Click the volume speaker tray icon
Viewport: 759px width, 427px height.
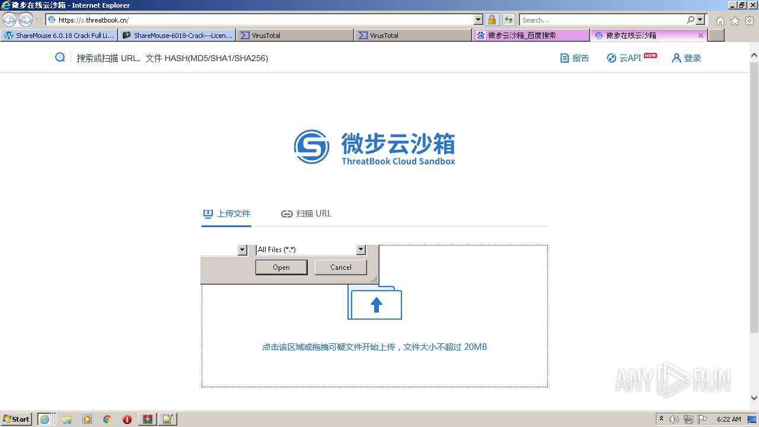(x=674, y=419)
